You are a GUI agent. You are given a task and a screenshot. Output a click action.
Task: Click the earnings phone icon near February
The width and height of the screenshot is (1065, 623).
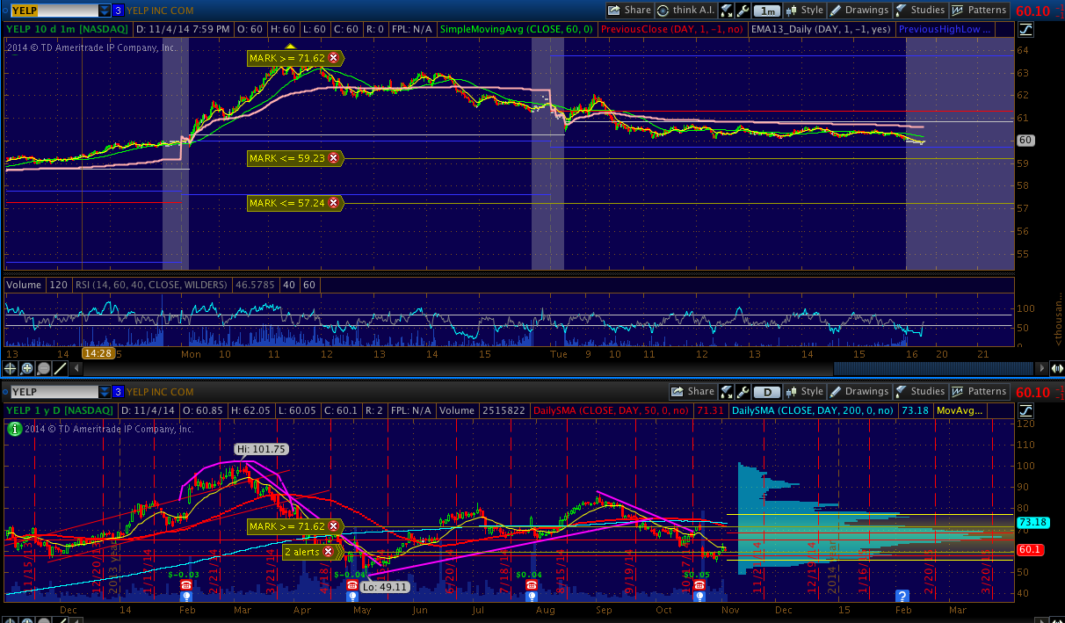[186, 585]
